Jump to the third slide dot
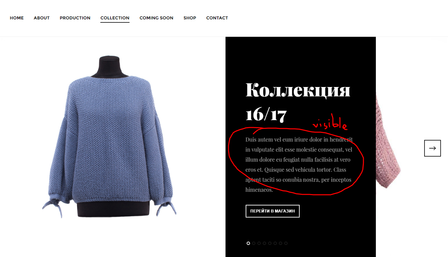The height and width of the screenshot is (257, 448). [x=259, y=243]
